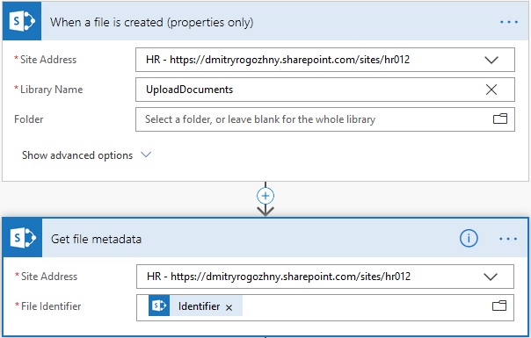Image resolution: width=531 pixels, height=338 pixels.
Task: Click SharePoint icon on file created trigger
Action: pyautogui.click(x=22, y=21)
